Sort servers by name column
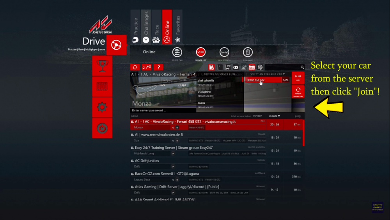This screenshot has height=220, width=390. coord(135,116)
